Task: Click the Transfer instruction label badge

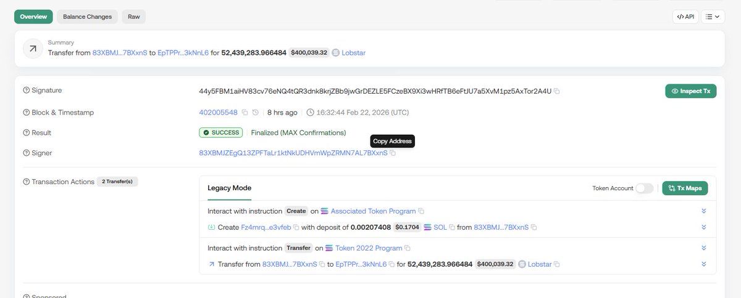Action: click(x=298, y=248)
